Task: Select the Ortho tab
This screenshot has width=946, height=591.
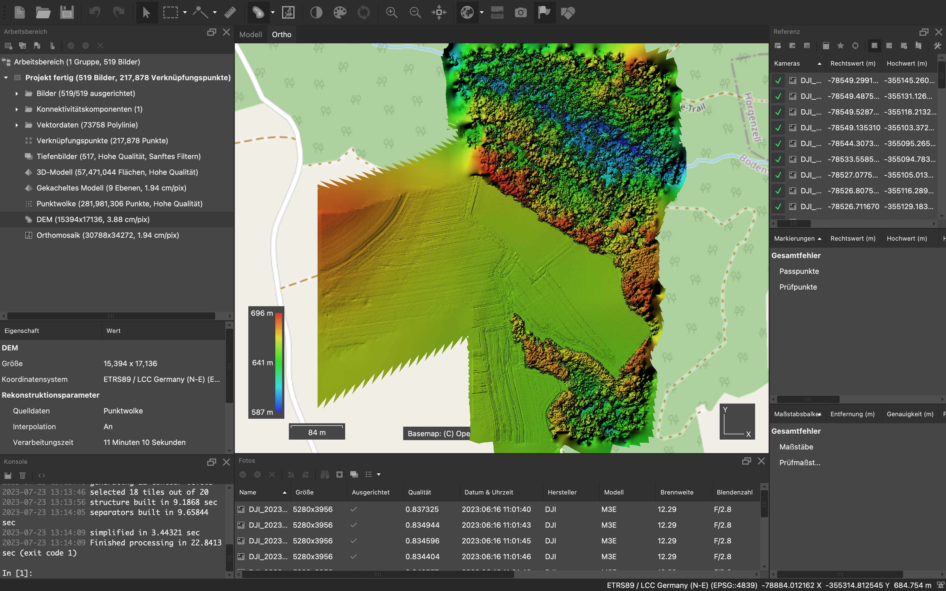Action: 282,34
